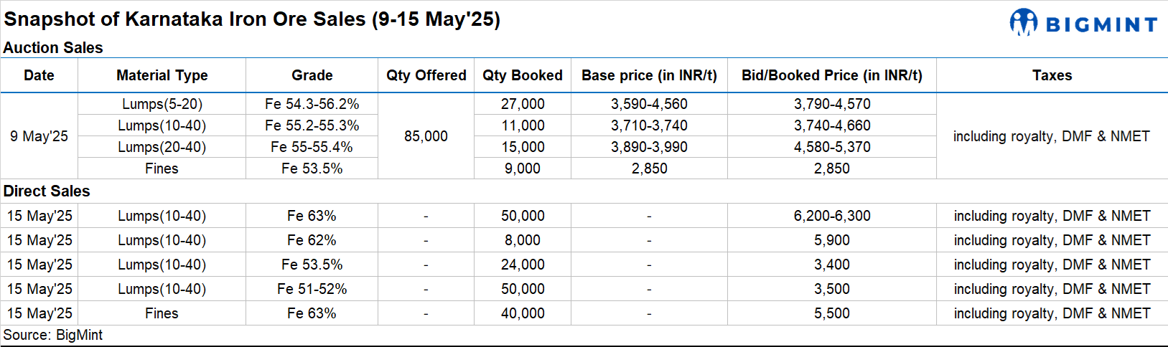Select the Qty Offered column header
The height and width of the screenshot is (347, 1168).
tap(426, 75)
